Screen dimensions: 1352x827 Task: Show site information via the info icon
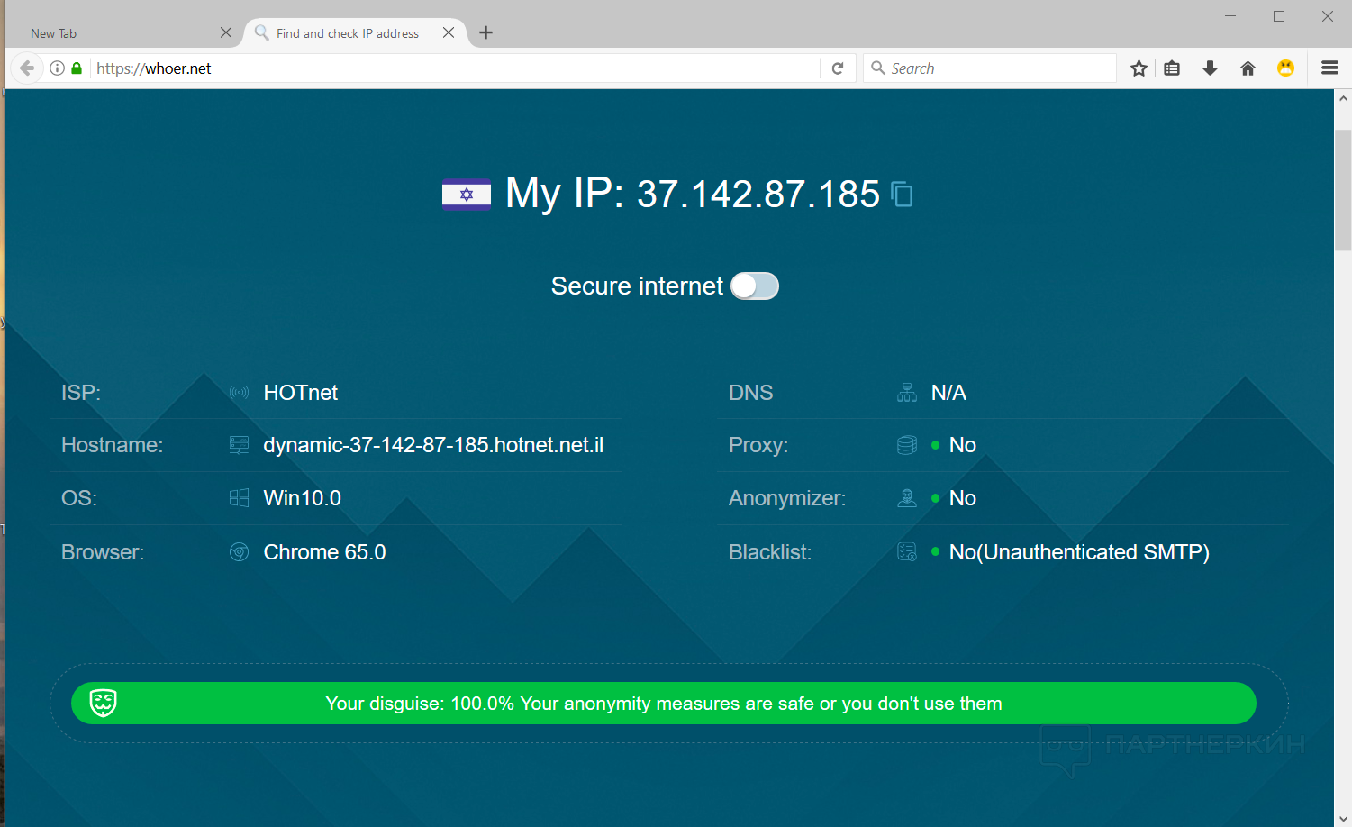click(57, 68)
